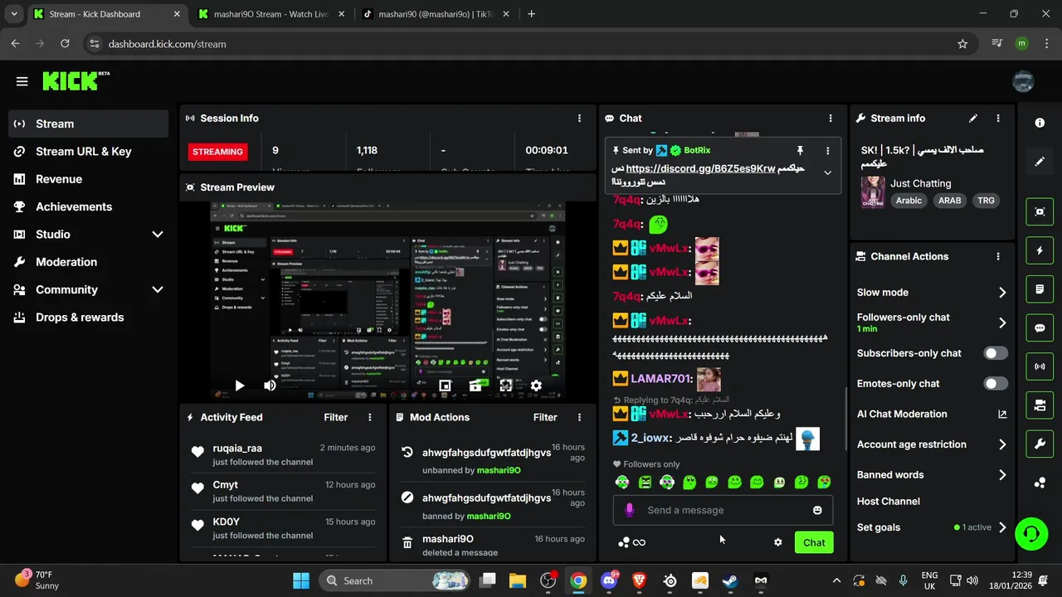
Task: Open Steam from the Windows taskbar
Action: pos(730,580)
